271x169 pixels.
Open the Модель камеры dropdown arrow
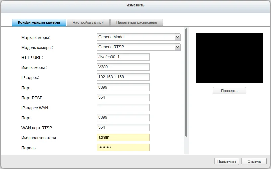coord(177,47)
